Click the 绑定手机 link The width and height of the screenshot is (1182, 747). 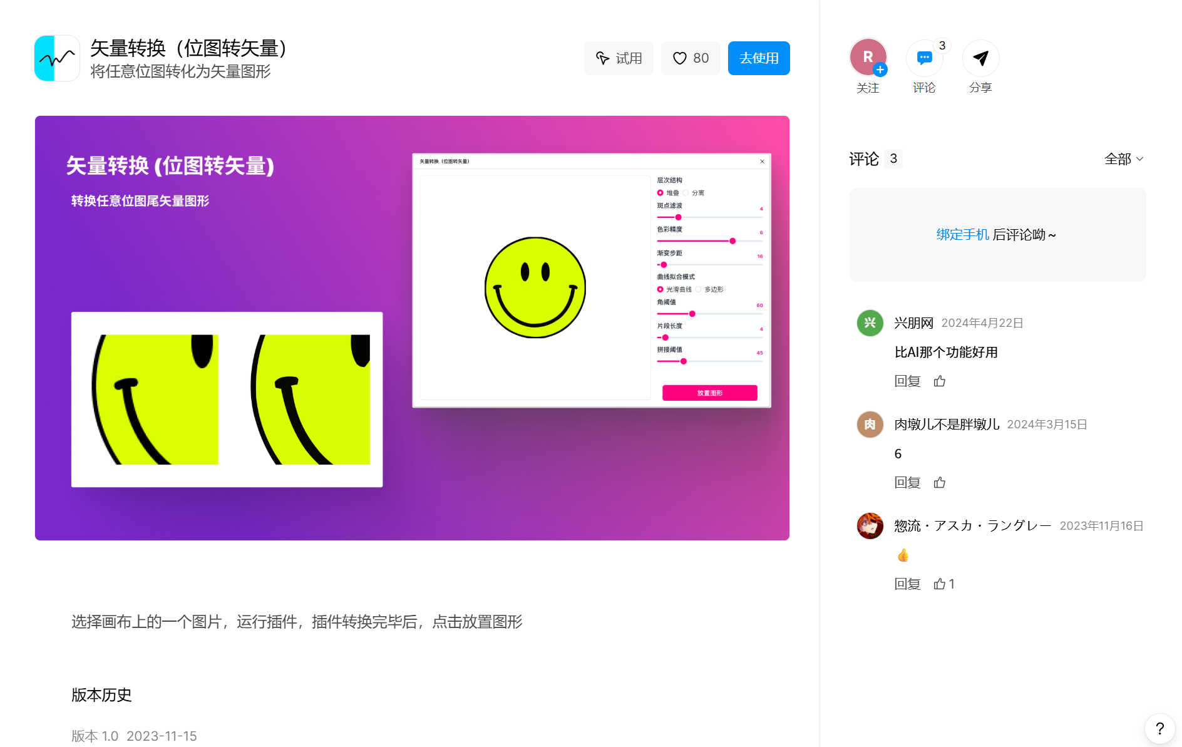pyautogui.click(x=962, y=235)
